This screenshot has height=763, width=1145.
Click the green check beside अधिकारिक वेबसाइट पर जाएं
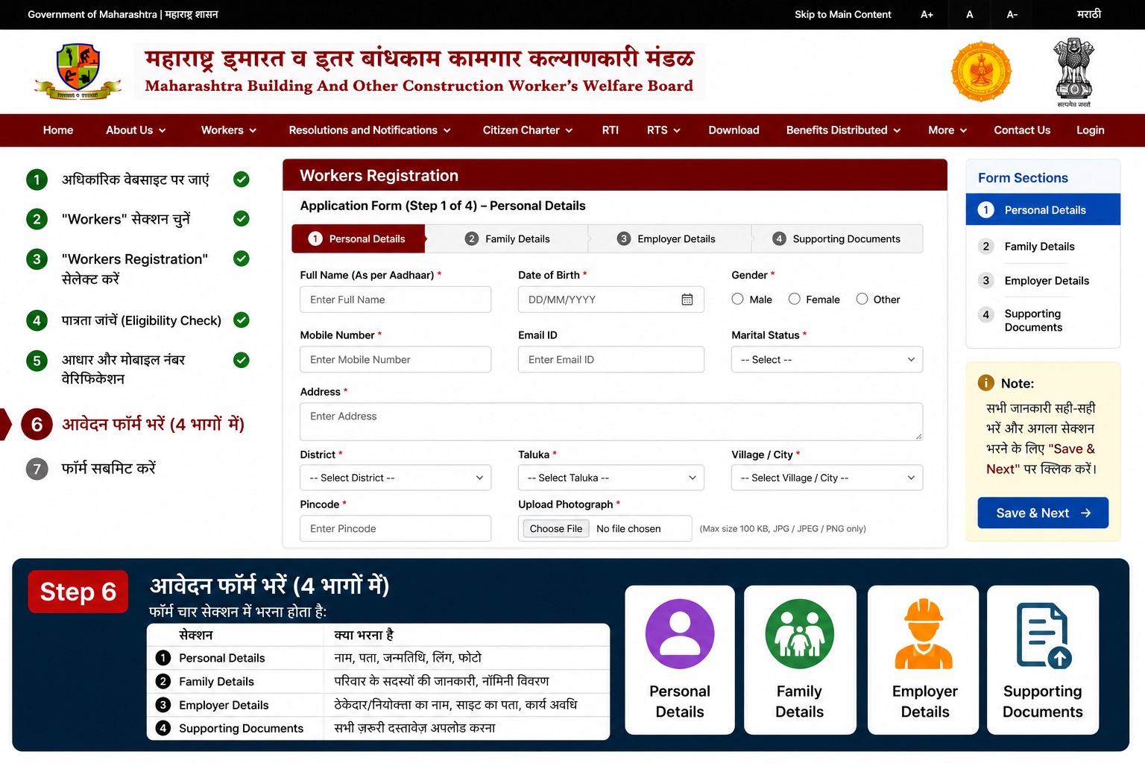[242, 180]
